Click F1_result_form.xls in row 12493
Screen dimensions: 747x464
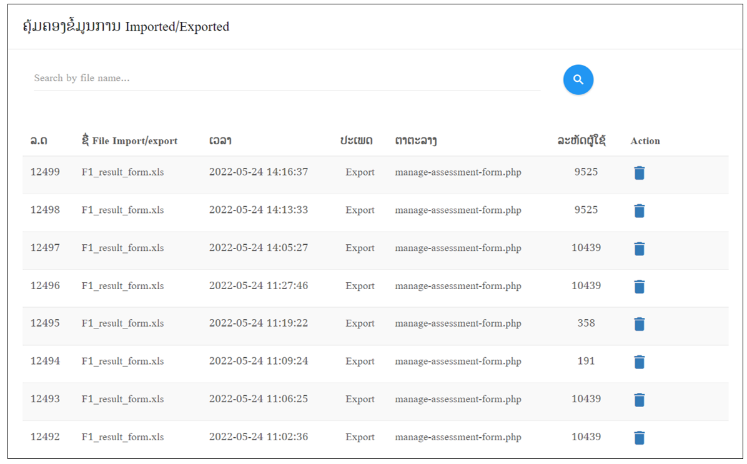(122, 399)
